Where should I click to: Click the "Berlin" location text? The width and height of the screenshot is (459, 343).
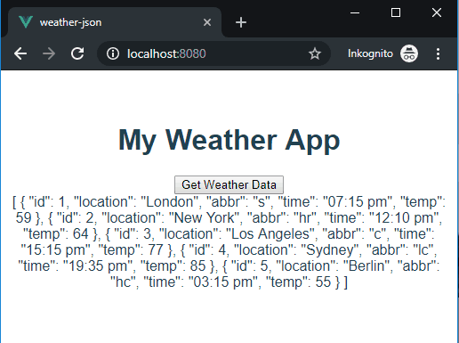(x=366, y=266)
